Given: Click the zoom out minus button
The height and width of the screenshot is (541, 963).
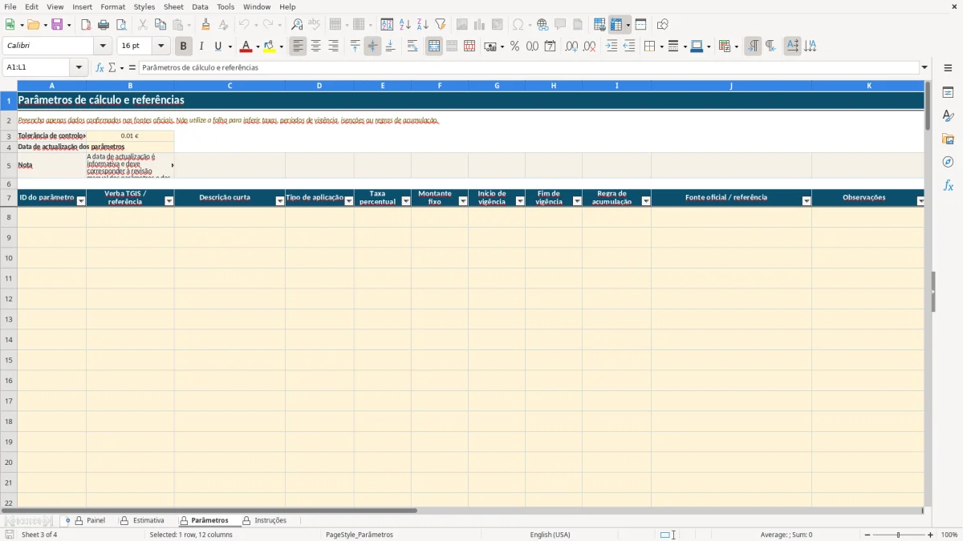Looking at the screenshot, I should pyautogui.click(x=868, y=535).
